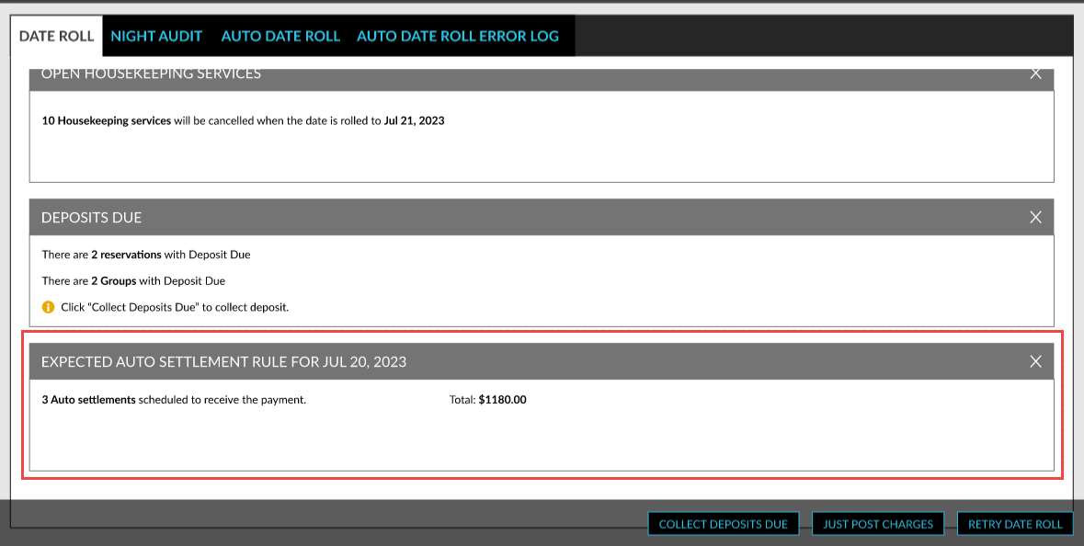The height and width of the screenshot is (546, 1084).
Task: View the Auto Date Roll Error Log
Action: pyautogui.click(x=458, y=36)
